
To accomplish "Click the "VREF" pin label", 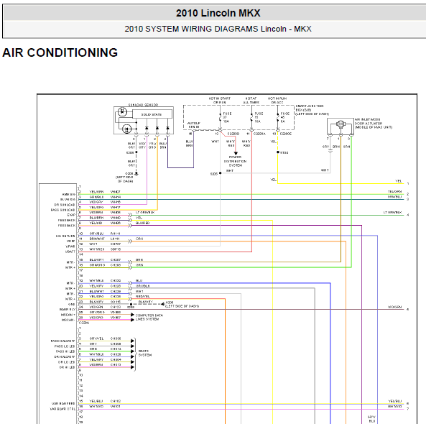I will [71, 241].
